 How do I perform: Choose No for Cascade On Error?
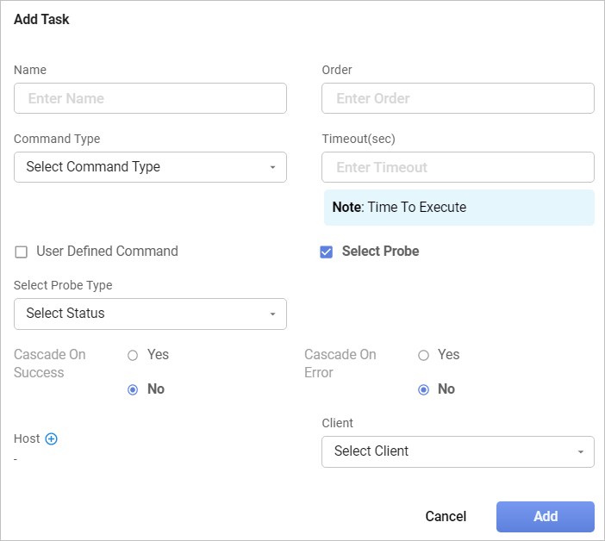point(423,389)
